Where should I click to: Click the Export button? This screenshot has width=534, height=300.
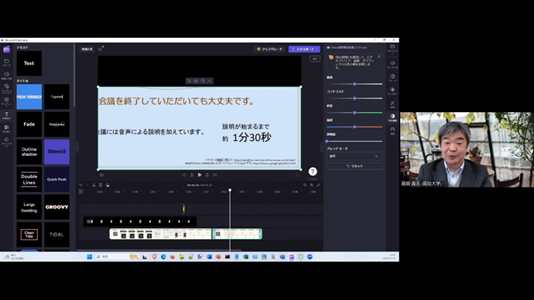click(304, 49)
